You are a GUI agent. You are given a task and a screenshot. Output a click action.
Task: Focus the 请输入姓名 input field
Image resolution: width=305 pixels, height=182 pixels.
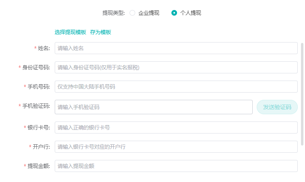[176, 48]
